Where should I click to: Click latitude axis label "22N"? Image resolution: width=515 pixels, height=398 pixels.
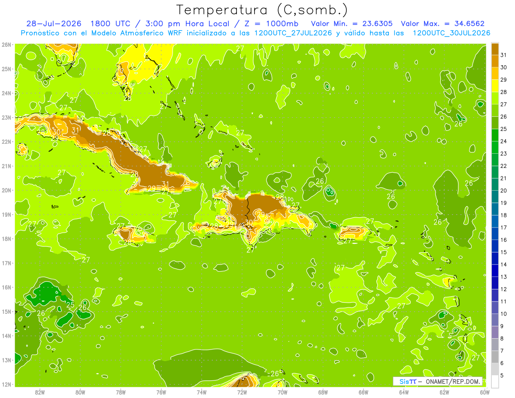[6, 142]
